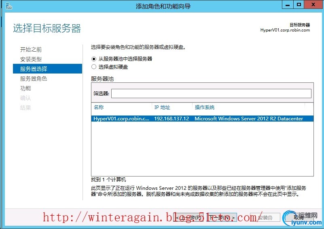324x229 pixels.
Task: Click the wizard icon in title bar
Action: pos(8,6)
